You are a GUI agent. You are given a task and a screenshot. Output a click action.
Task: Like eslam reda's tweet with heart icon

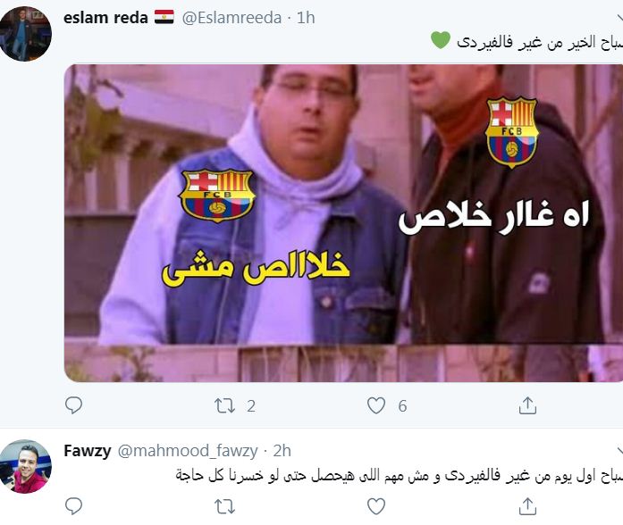tap(376, 405)
